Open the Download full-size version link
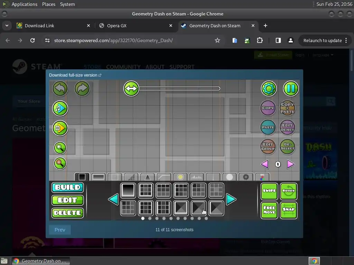Screen dimensions: 354x265 click(75, 75)
